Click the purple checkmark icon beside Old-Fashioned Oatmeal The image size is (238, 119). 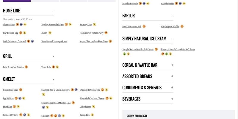(x=32, y=41)
